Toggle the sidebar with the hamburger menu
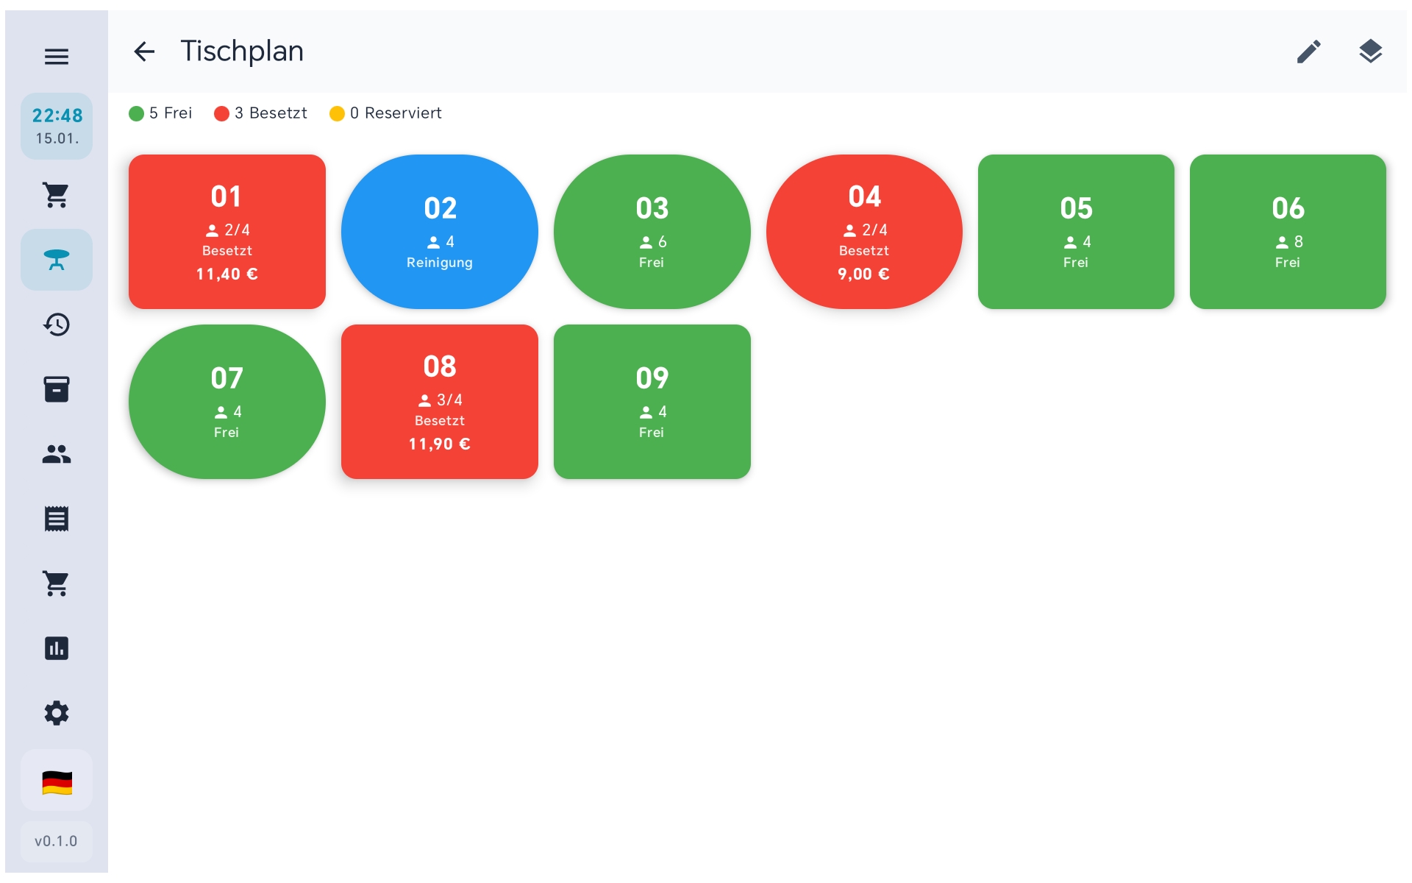The image size is (1412, 883). (x=57, y=57)
